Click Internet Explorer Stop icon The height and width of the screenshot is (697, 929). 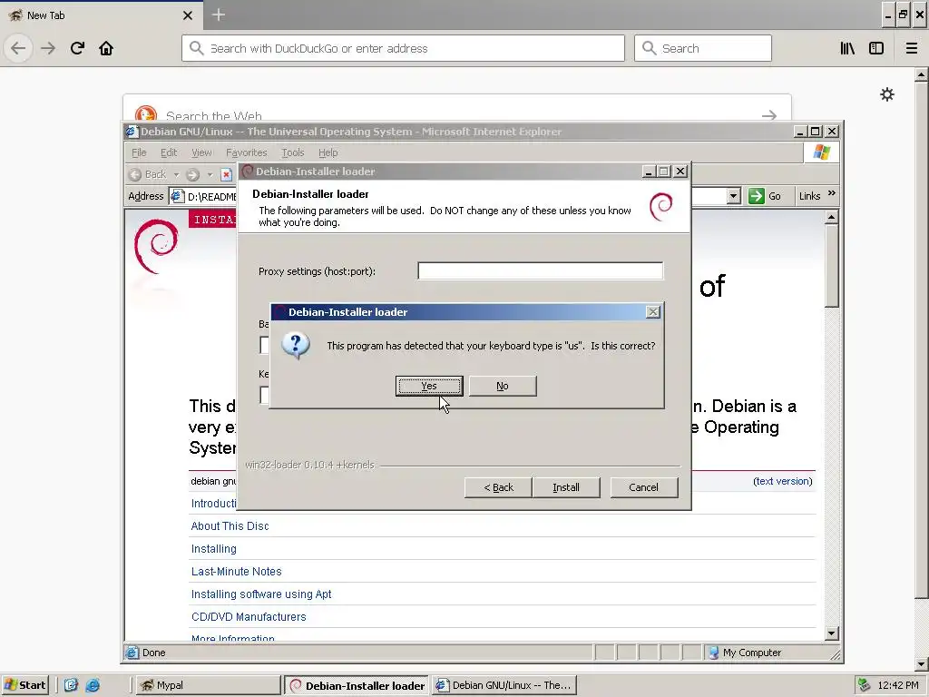(226, 174)
